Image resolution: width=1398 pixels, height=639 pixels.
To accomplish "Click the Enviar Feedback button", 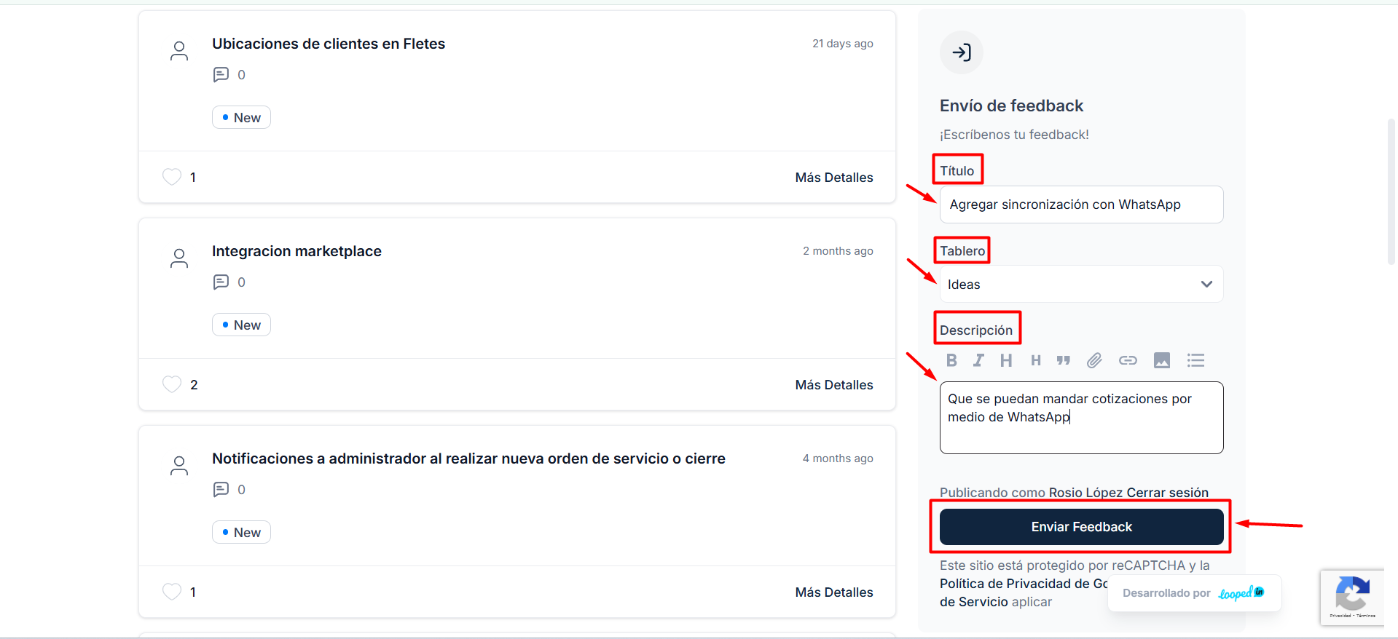I will click(x=1081, y=527).
